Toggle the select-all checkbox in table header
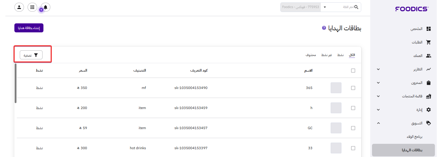437x157 pixels. (x=353, y=71)
